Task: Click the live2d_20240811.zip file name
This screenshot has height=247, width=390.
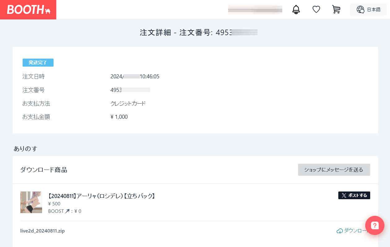Action: (42, 231)
